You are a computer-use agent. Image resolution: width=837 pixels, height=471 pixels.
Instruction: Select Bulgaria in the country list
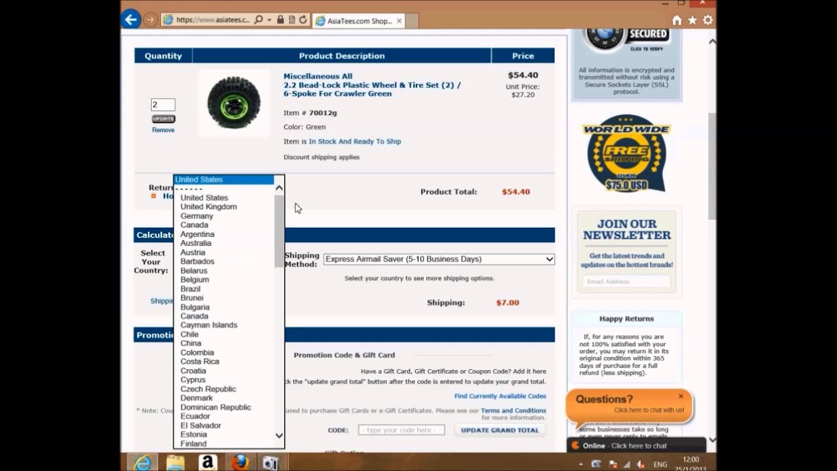(x=196, y=307)
